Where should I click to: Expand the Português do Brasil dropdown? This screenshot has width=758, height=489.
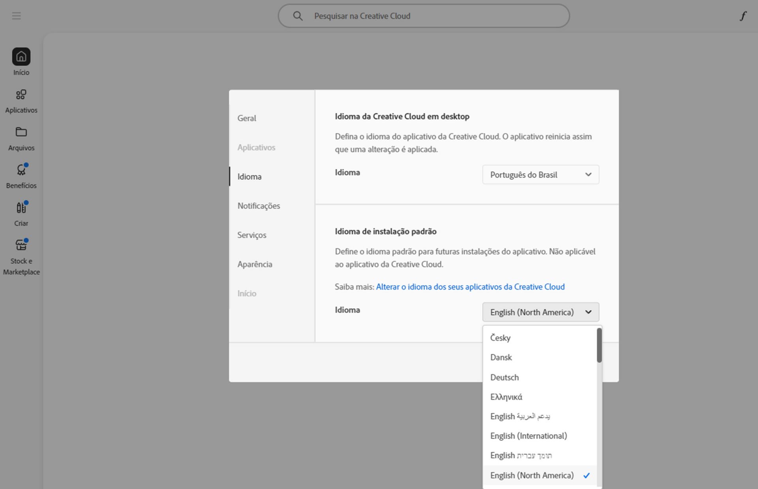tap(540, 175)
